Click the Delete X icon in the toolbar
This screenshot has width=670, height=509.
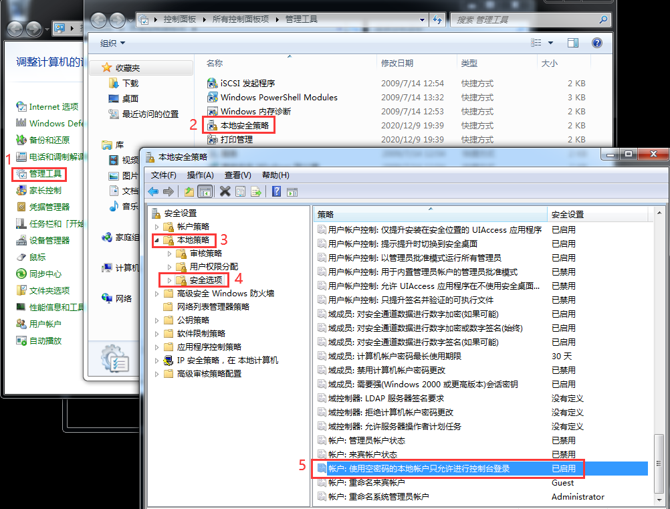[225, 191]
